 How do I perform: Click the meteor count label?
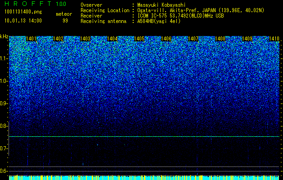coord(64,14)
